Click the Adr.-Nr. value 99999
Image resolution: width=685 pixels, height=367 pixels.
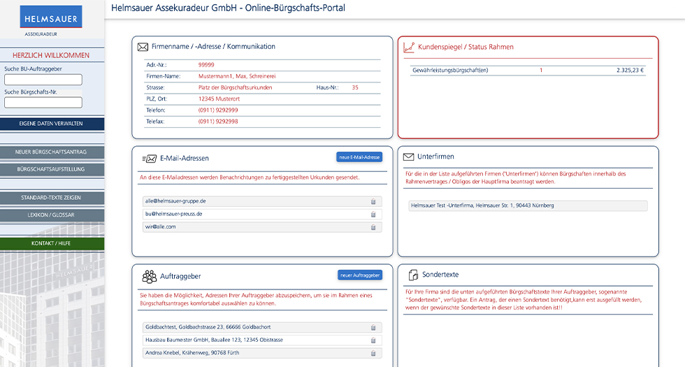click(x=206, y=64)
